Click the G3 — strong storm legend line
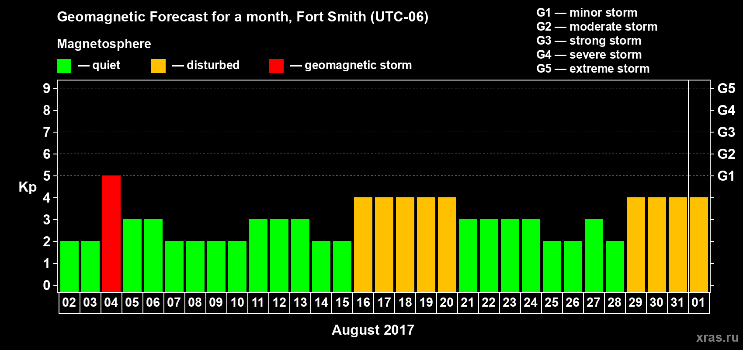Screen dimensions: 743x350 (589, 41)
